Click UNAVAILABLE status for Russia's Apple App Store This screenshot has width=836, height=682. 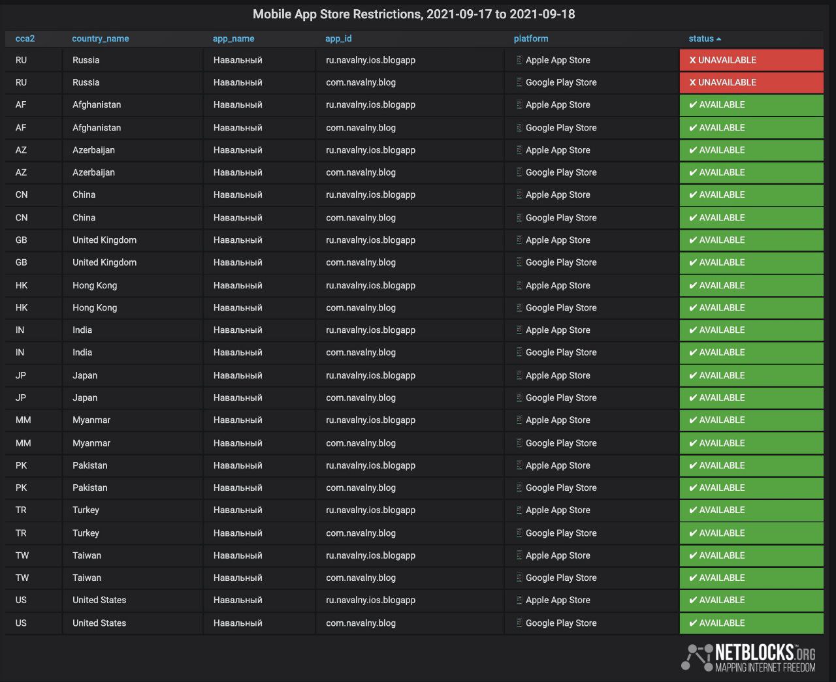tap(752, 60)
